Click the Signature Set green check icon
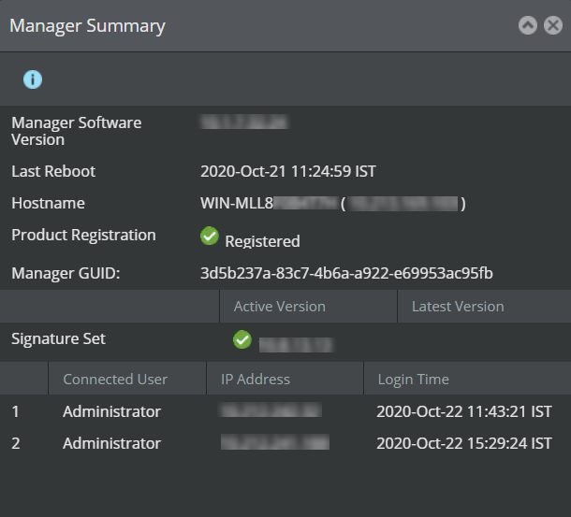Screen dimensions: 571x517 tap(242, 339)
